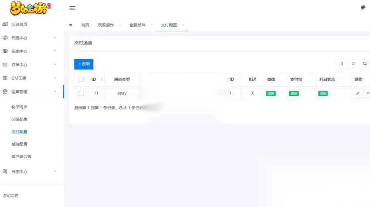Select the 支付配置 tab
This screenshot has height=207, width=370.
tap(169, 25)
